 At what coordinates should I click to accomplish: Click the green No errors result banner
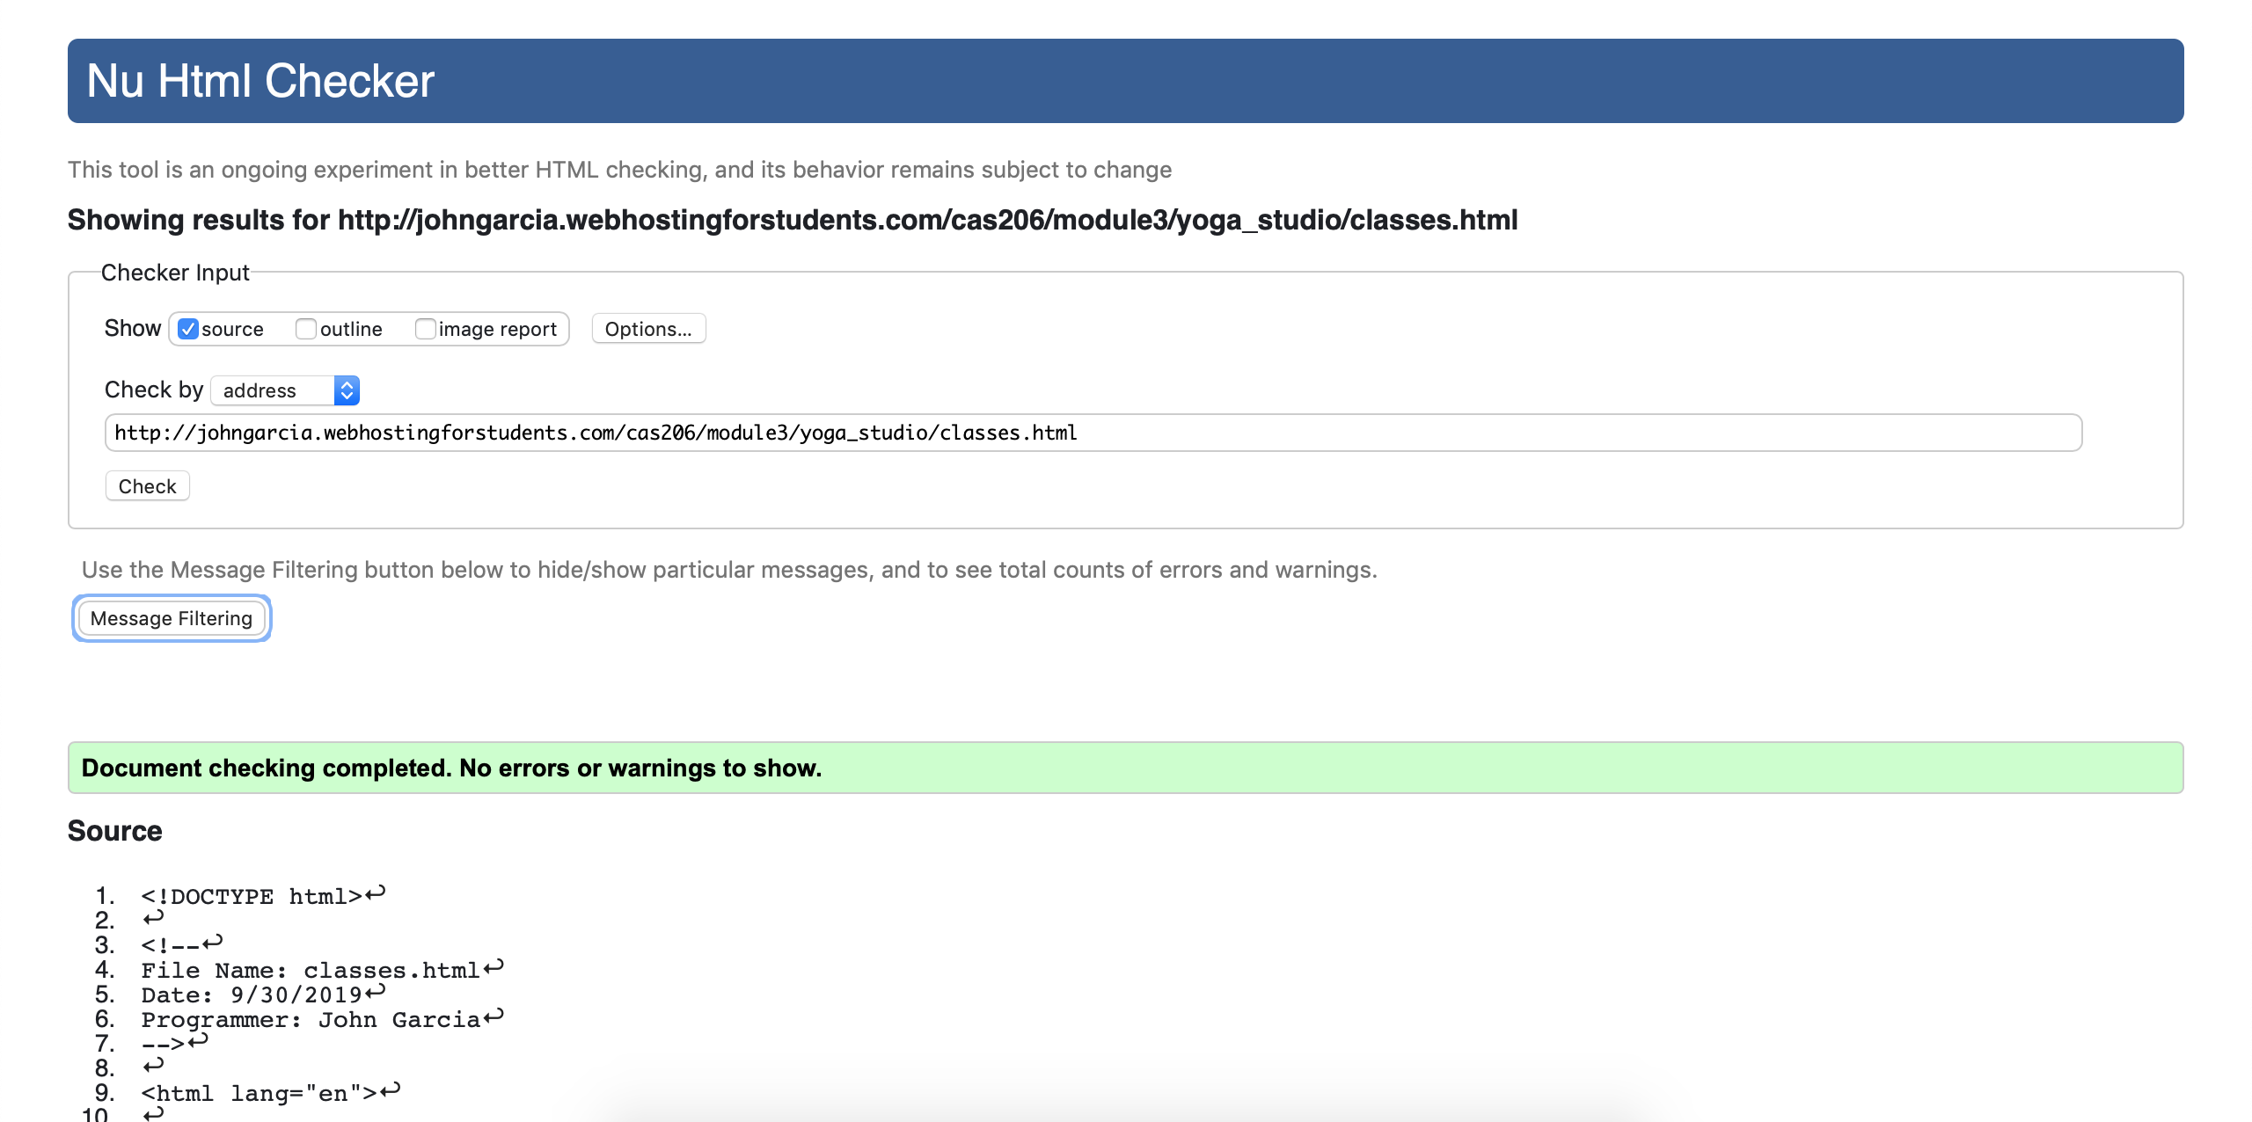coord(1124,768)
